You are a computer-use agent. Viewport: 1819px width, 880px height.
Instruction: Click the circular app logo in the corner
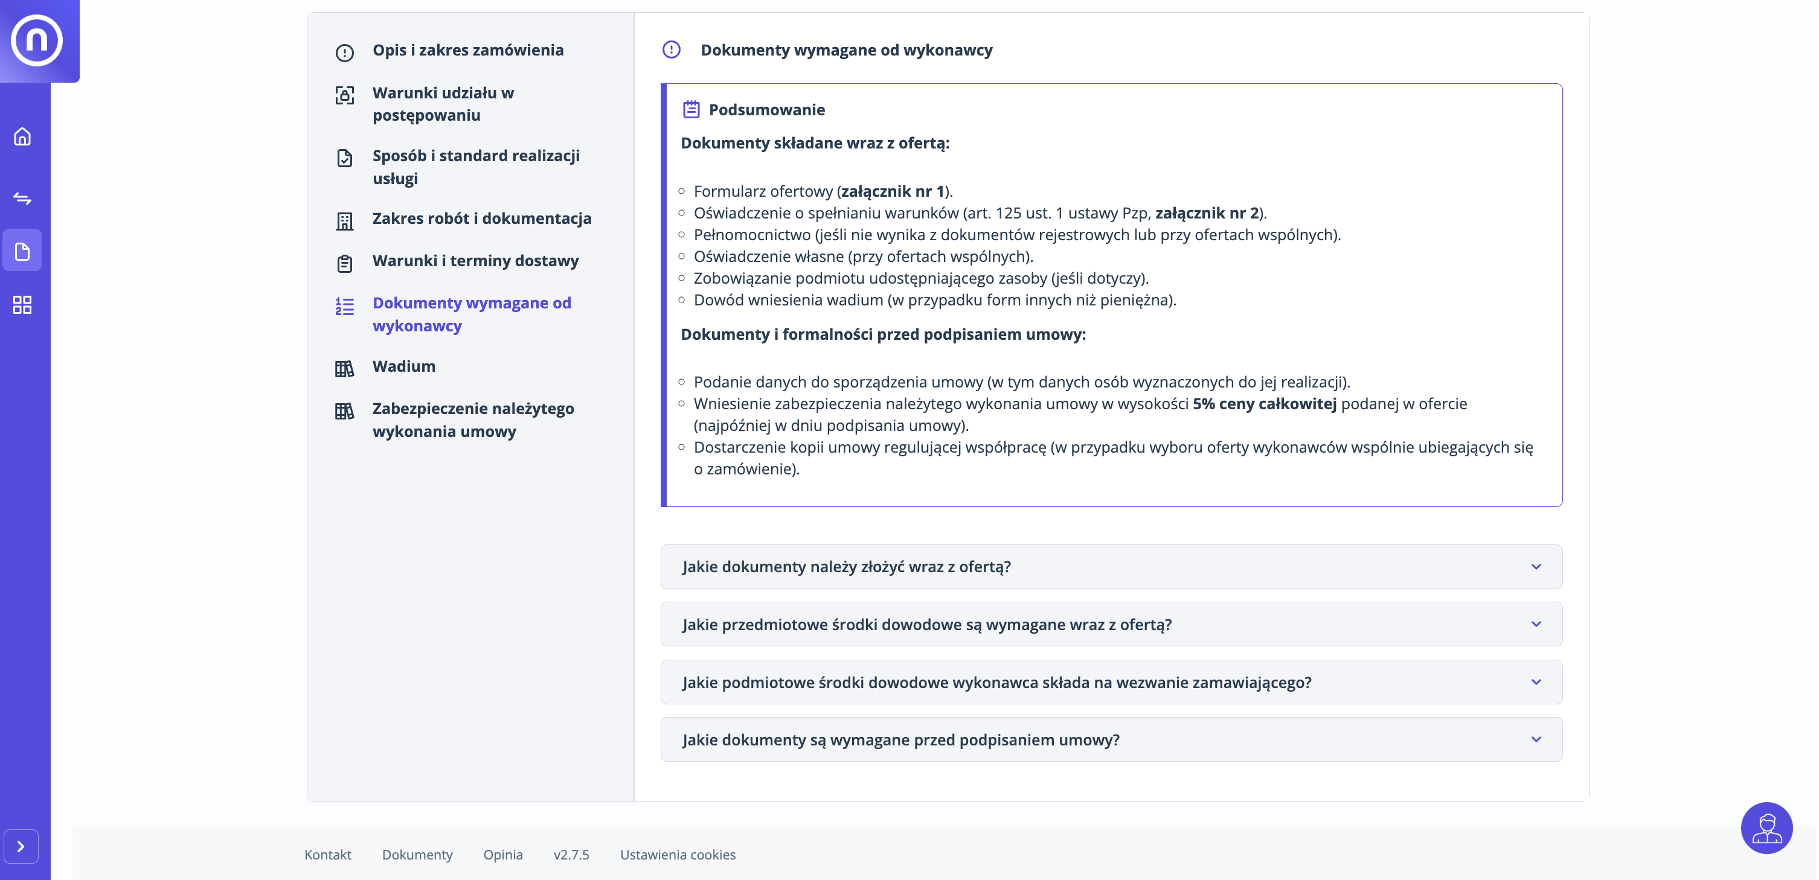click(37, 40)
